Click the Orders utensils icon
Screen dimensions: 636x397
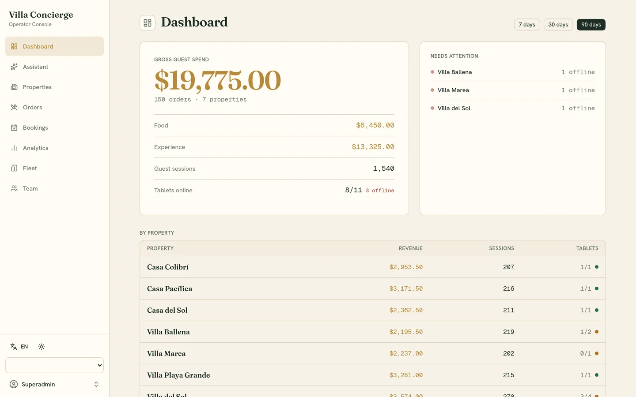pyautogui.click(x=14, y=107)
